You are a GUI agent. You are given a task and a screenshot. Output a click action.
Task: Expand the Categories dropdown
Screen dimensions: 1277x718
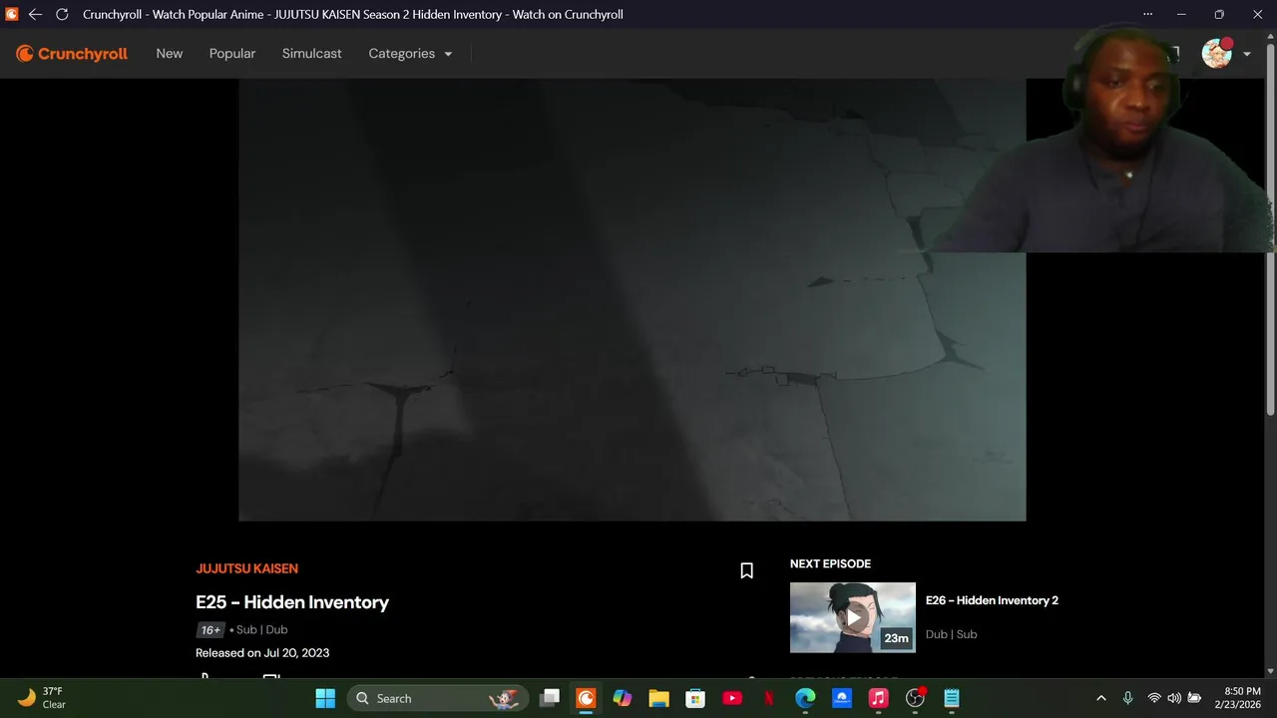click(x=410, y=54)
